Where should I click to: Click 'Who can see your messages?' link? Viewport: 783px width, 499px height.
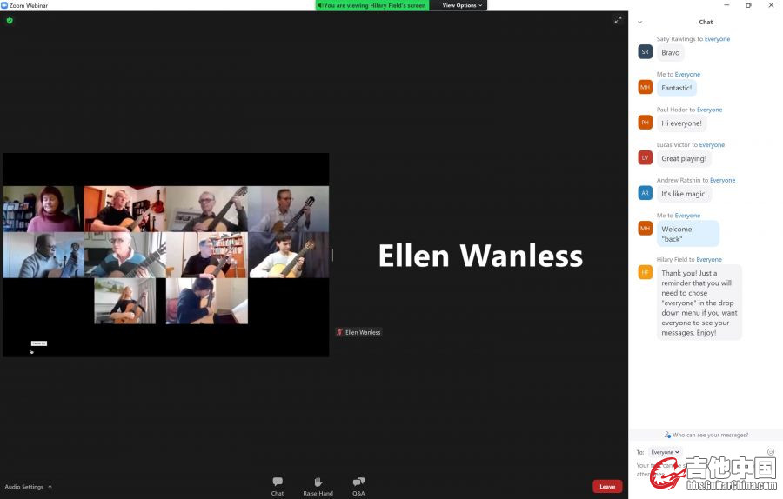[706, 435]
